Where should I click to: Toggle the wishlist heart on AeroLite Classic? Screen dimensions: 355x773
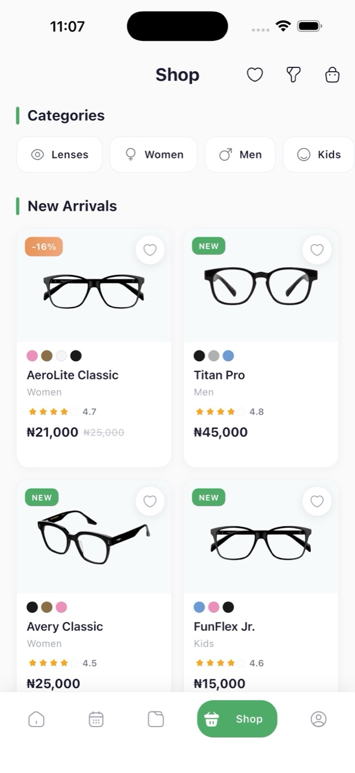tap(150, 250)
